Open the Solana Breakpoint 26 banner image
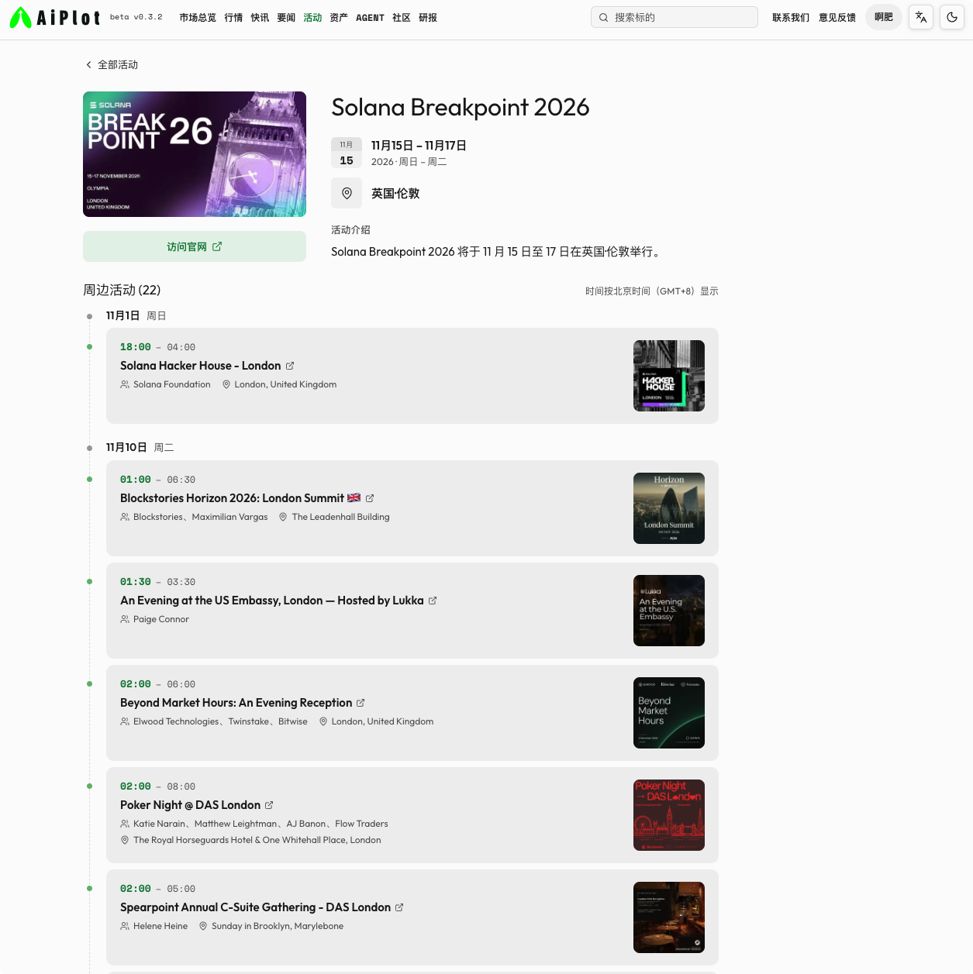Image resolution: width=973 pixels, height=974 pixels. (x=195, y=154)
